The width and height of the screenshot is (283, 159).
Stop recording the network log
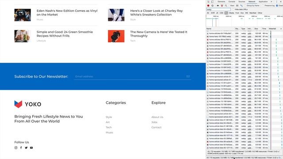point(208,6)
